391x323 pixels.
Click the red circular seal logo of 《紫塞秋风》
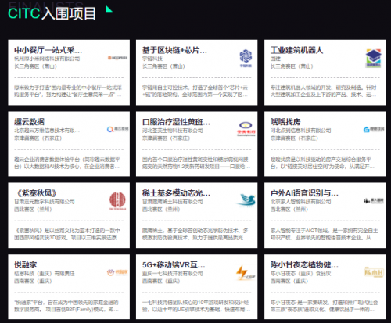(x=117, y=201)
